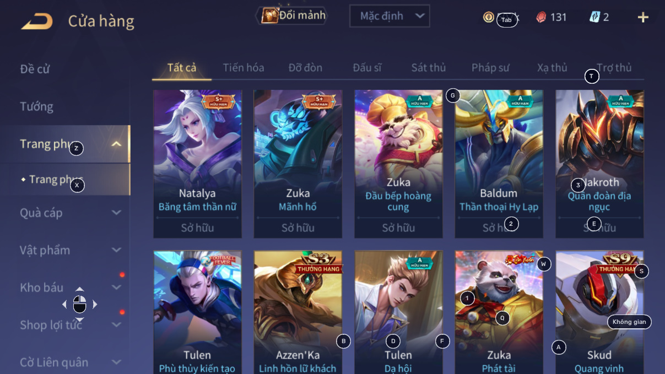Click the plus icon to add currency
Image resolution: width=665 pixels, height=374 pixels.
tap(643, 17)
